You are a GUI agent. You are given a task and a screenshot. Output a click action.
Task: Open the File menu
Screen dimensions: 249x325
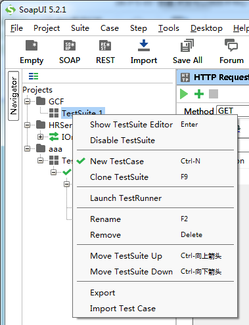[16, 28]
